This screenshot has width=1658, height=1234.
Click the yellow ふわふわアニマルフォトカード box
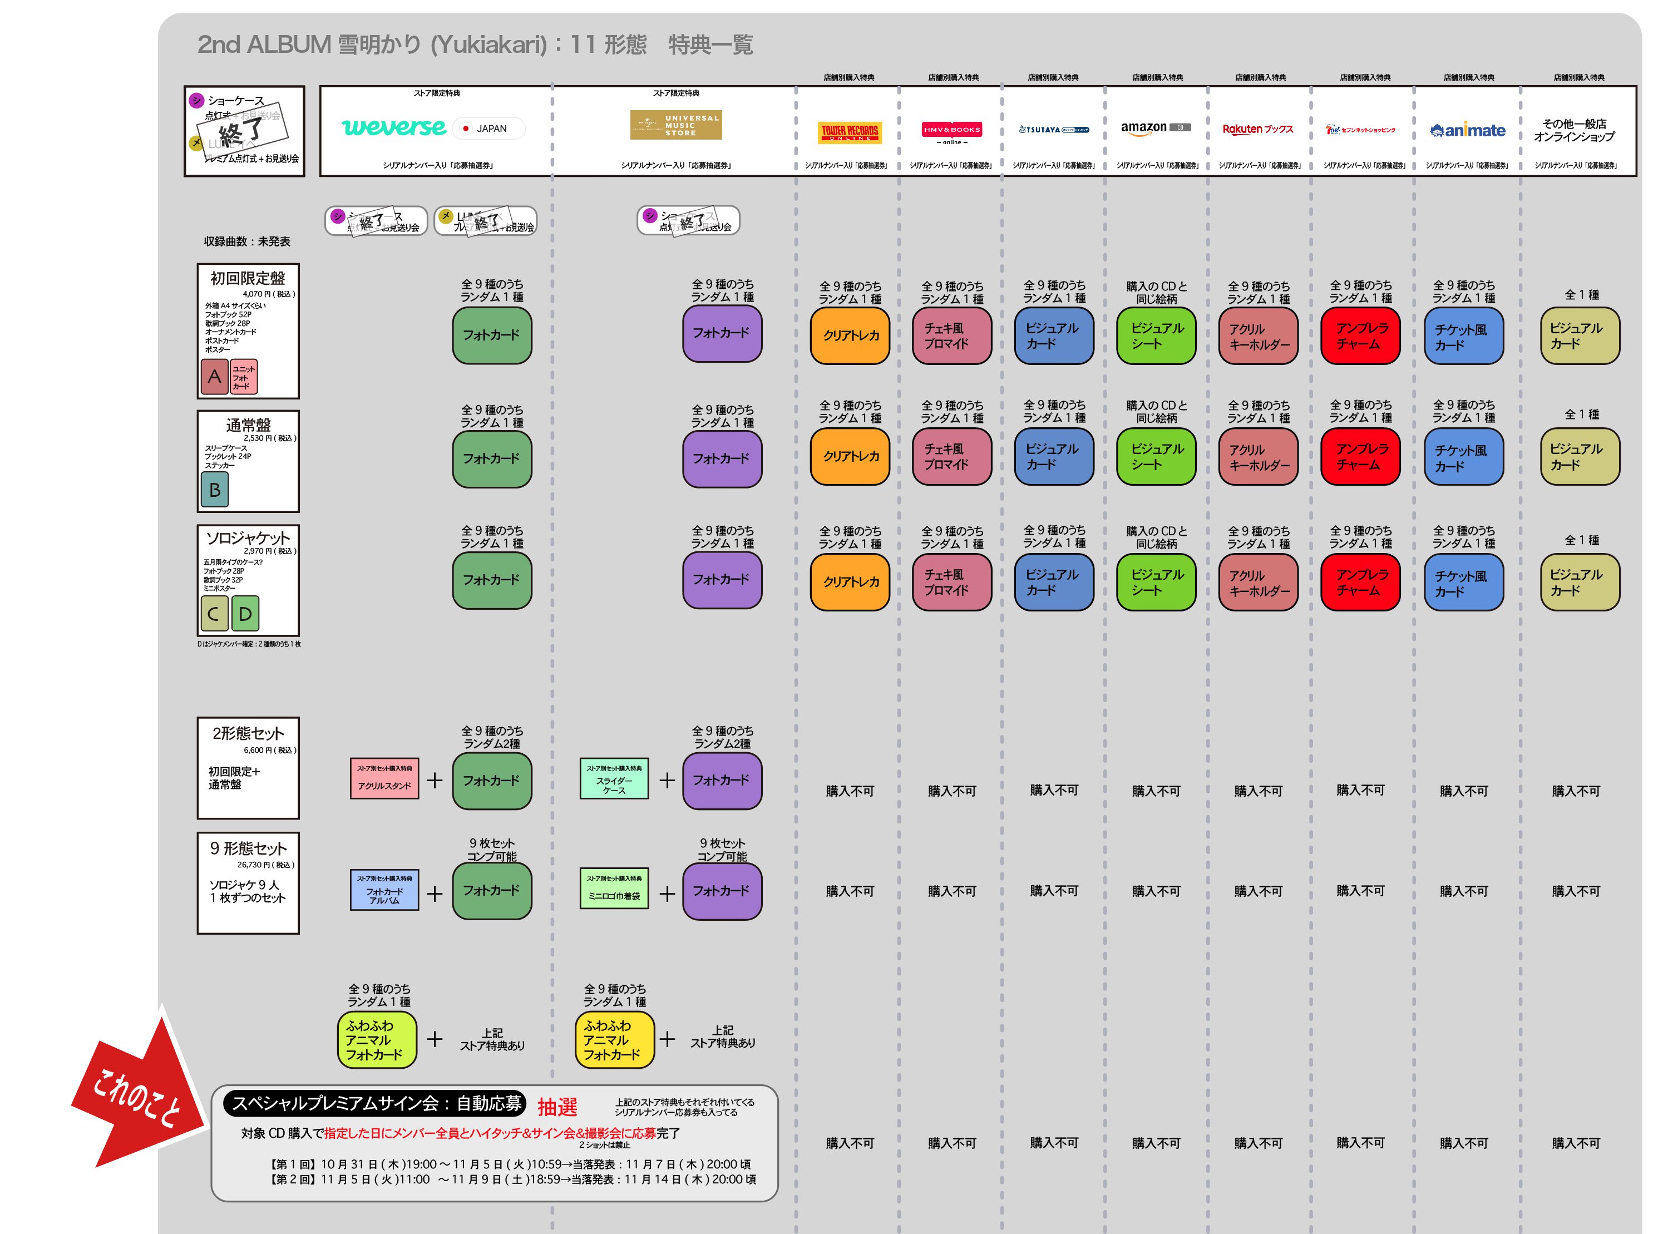pos(614,1040)
